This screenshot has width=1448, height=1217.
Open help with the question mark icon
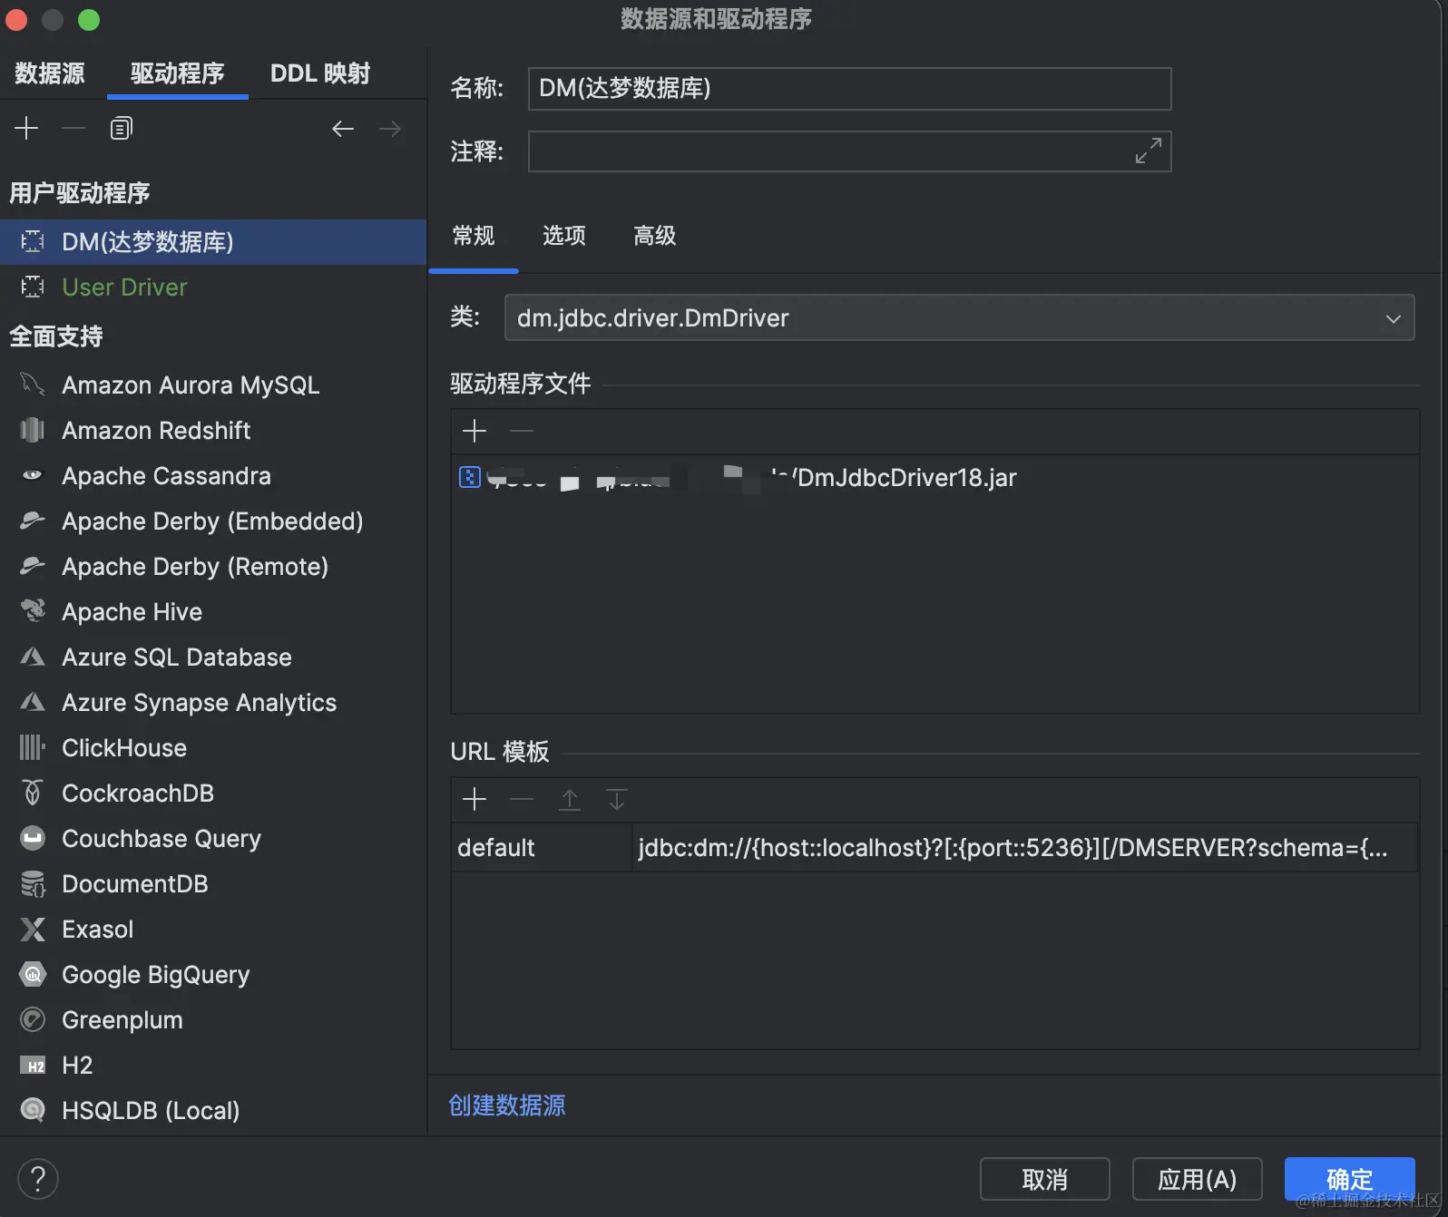click(x=38, y=1179)
